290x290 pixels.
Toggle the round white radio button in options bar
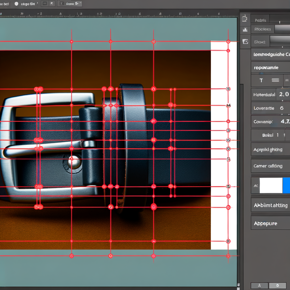tap(16, 4)
